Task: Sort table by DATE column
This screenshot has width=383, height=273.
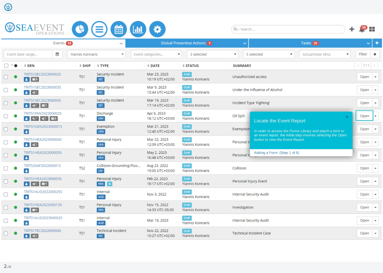Action: [x=153, y=66]
